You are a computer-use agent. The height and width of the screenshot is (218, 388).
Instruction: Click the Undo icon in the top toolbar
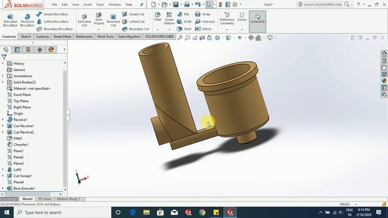click(x=198, y=4)
